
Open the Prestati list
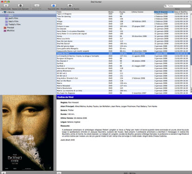coord(11,27)
